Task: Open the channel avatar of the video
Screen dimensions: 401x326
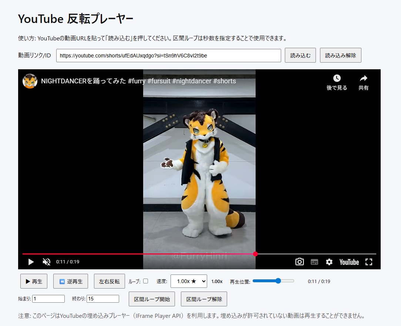Action: point(30,81)
